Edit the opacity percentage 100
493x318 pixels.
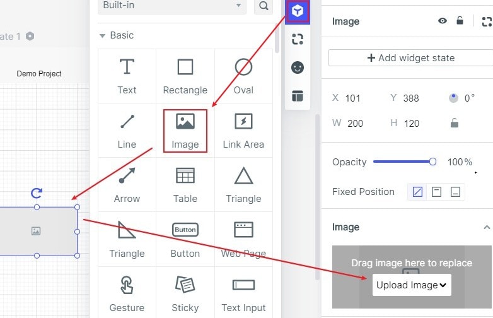point(456,162)
